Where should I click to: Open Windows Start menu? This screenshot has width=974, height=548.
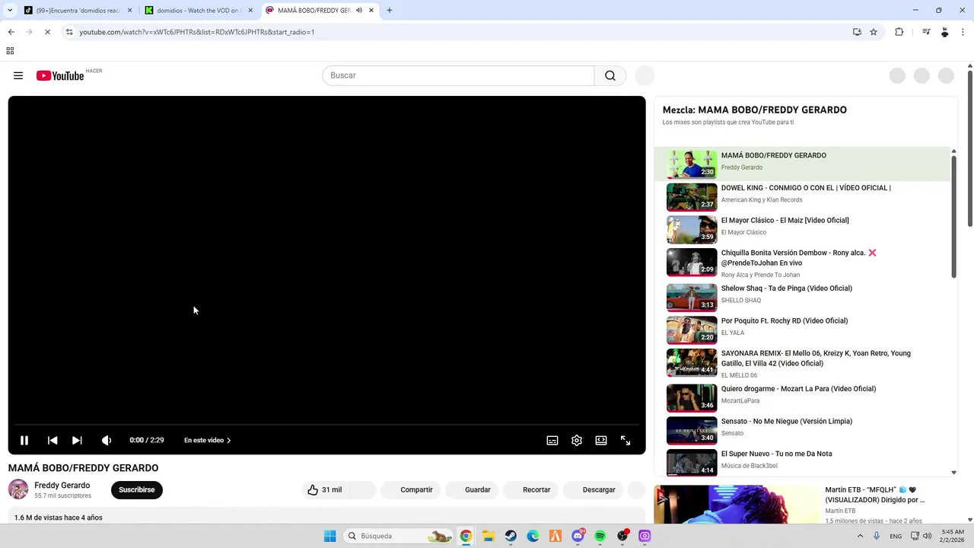tap(329, 536)
